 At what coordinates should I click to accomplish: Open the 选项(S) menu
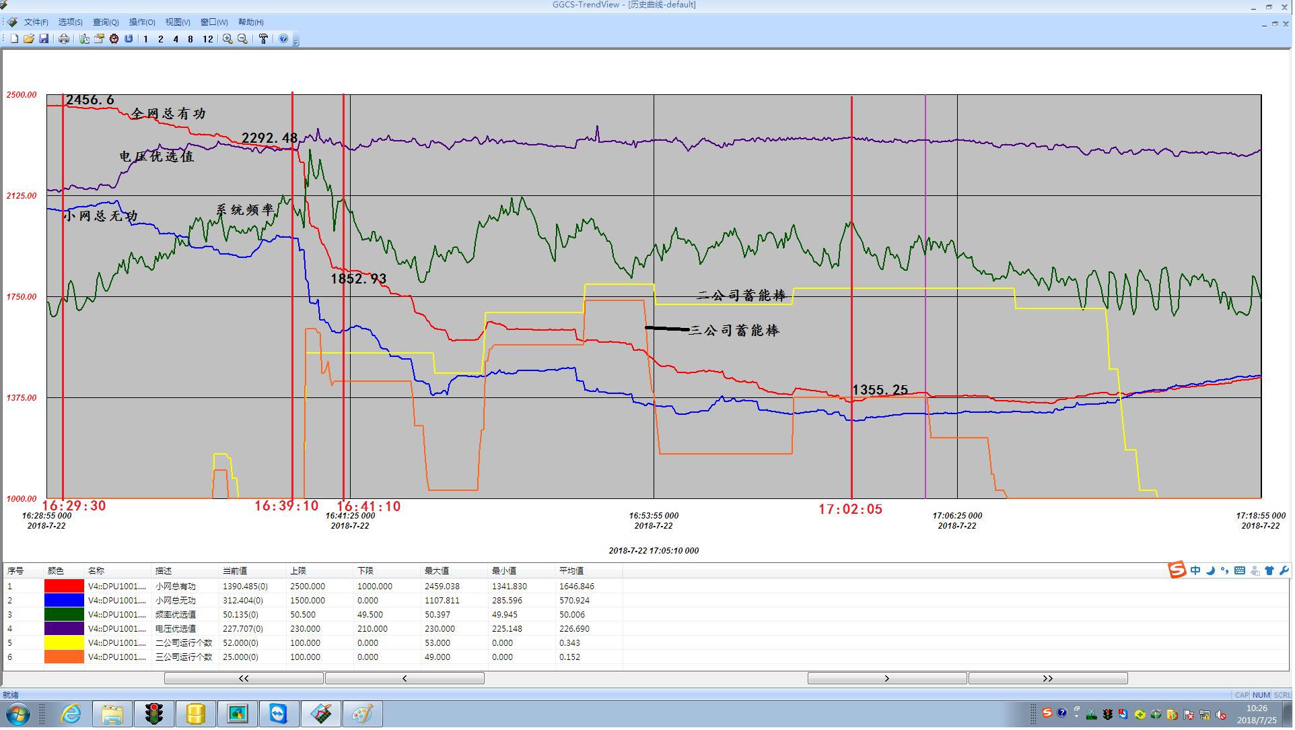(70, 22)
